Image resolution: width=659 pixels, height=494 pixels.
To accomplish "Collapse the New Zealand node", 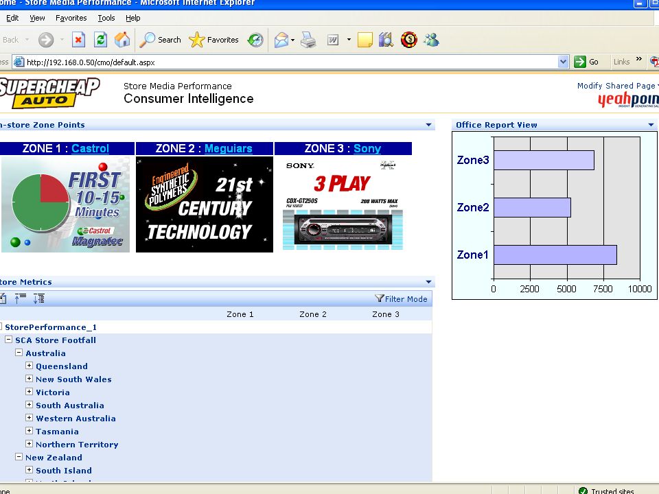I will tap(19, 457).
